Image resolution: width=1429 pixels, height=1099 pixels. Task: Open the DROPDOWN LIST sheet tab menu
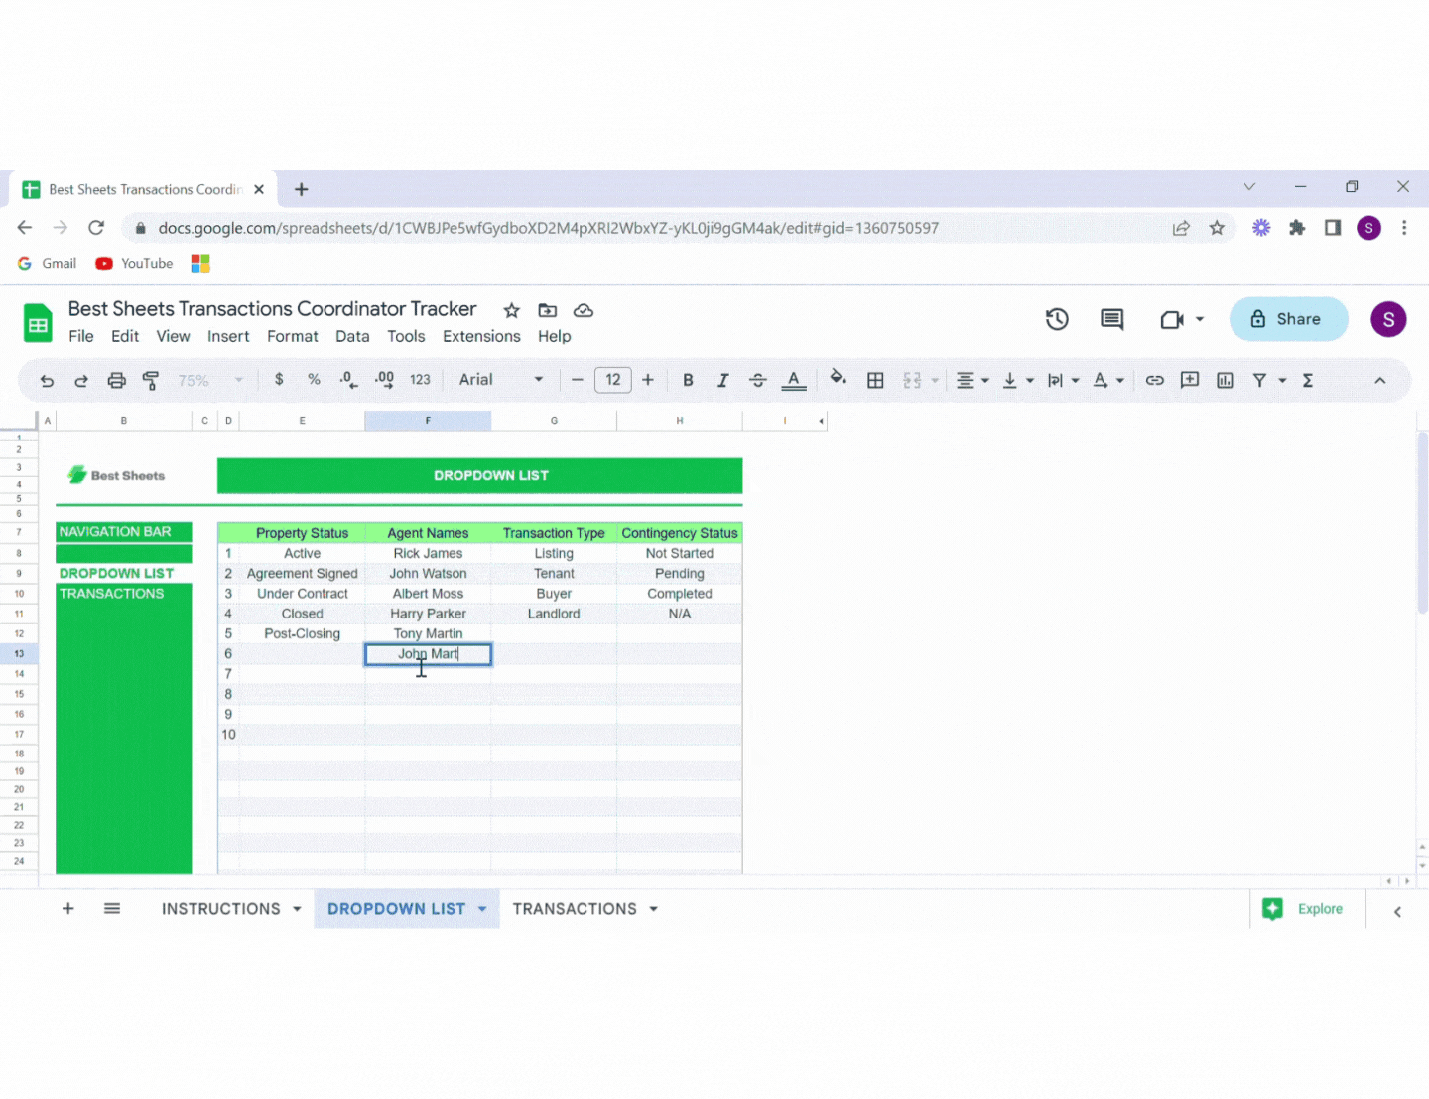[483, 908]
